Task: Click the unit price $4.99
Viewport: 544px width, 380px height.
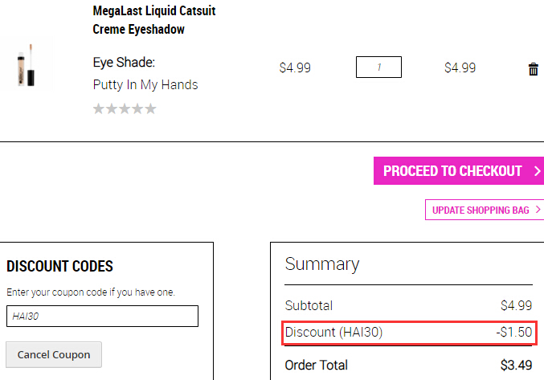Action: tap(295, 67)
